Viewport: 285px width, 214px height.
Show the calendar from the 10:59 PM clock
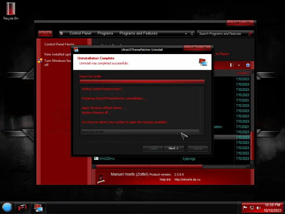(272, 208)
